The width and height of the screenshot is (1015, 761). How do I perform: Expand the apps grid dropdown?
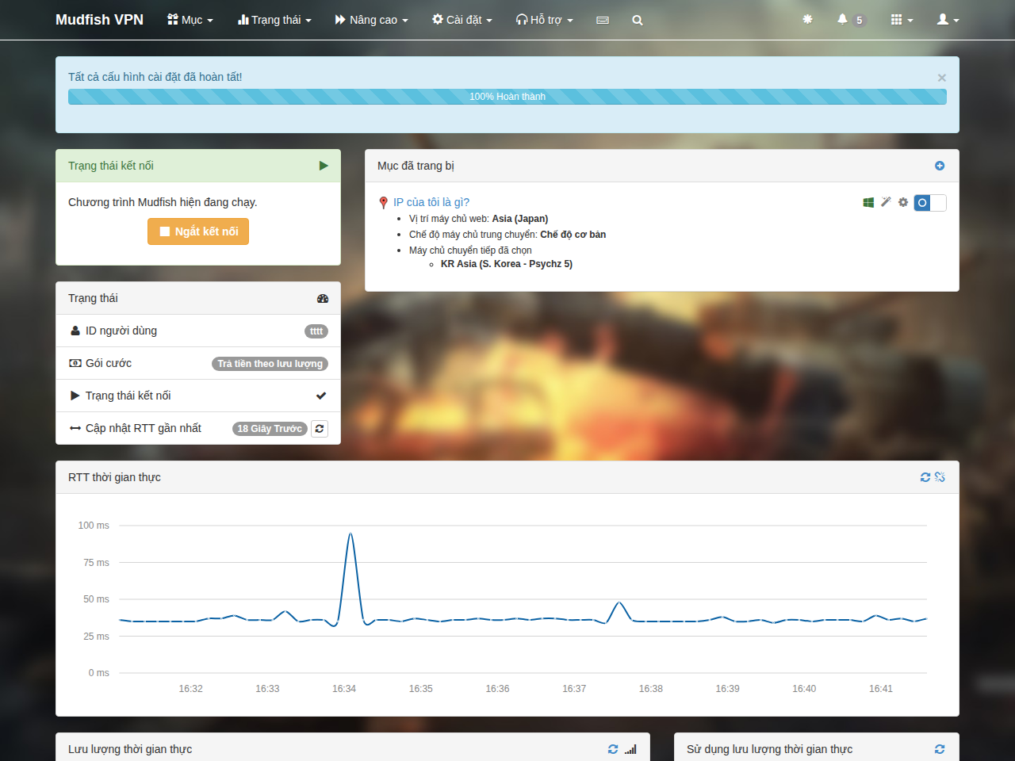902,20
